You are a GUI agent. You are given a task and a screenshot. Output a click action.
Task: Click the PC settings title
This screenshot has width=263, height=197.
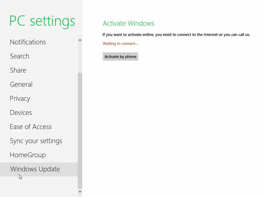pyautogui.click(x=42, y=21)
